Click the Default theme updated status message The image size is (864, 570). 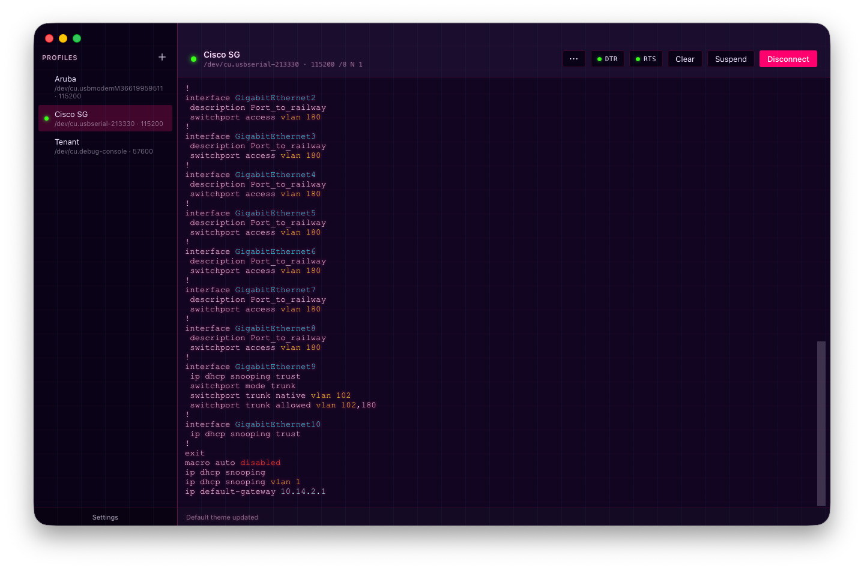[x=222, y=517]
